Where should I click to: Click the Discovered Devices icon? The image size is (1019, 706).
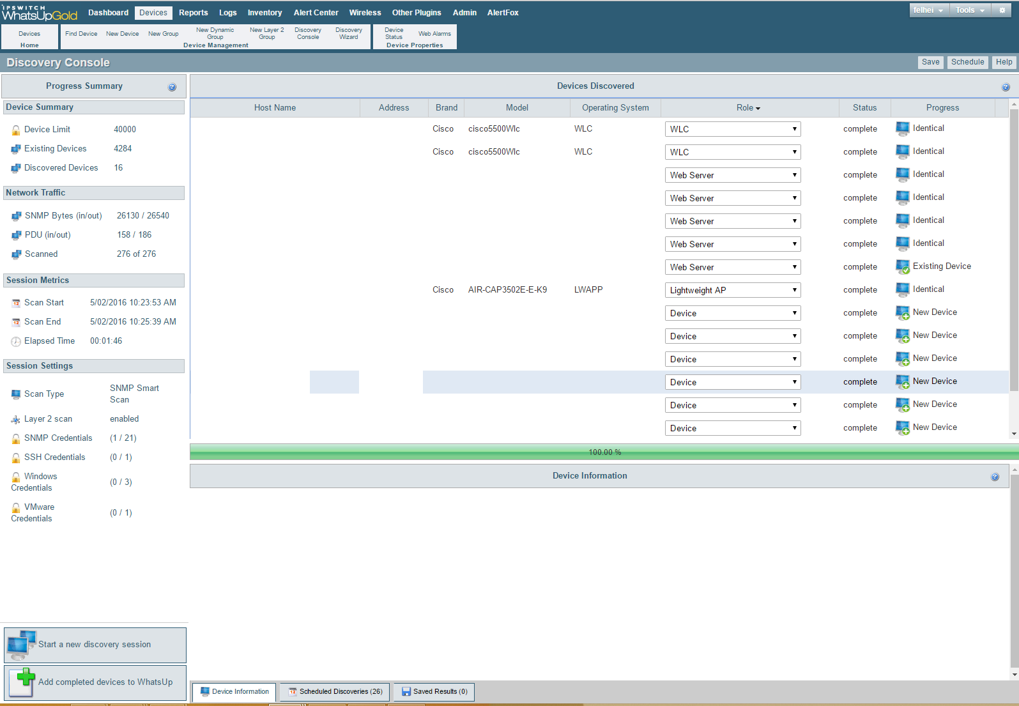click(16, 168)
